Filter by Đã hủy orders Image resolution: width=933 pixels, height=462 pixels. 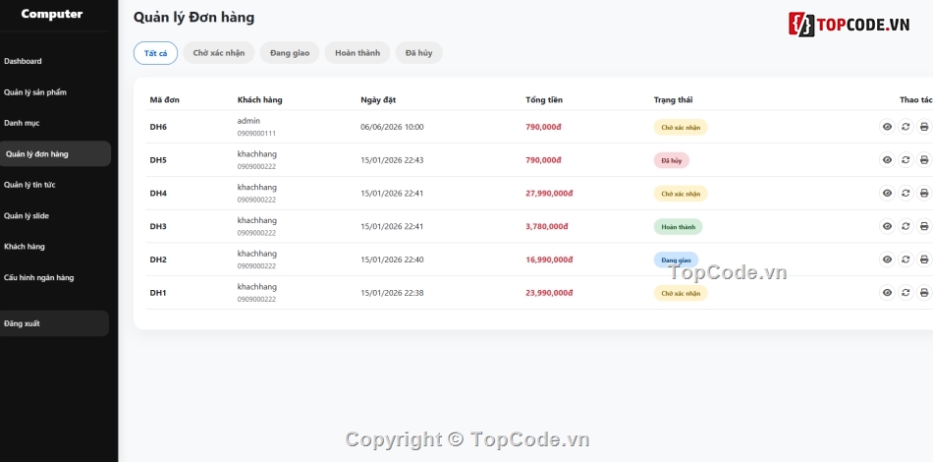click(x=419, y=53)
